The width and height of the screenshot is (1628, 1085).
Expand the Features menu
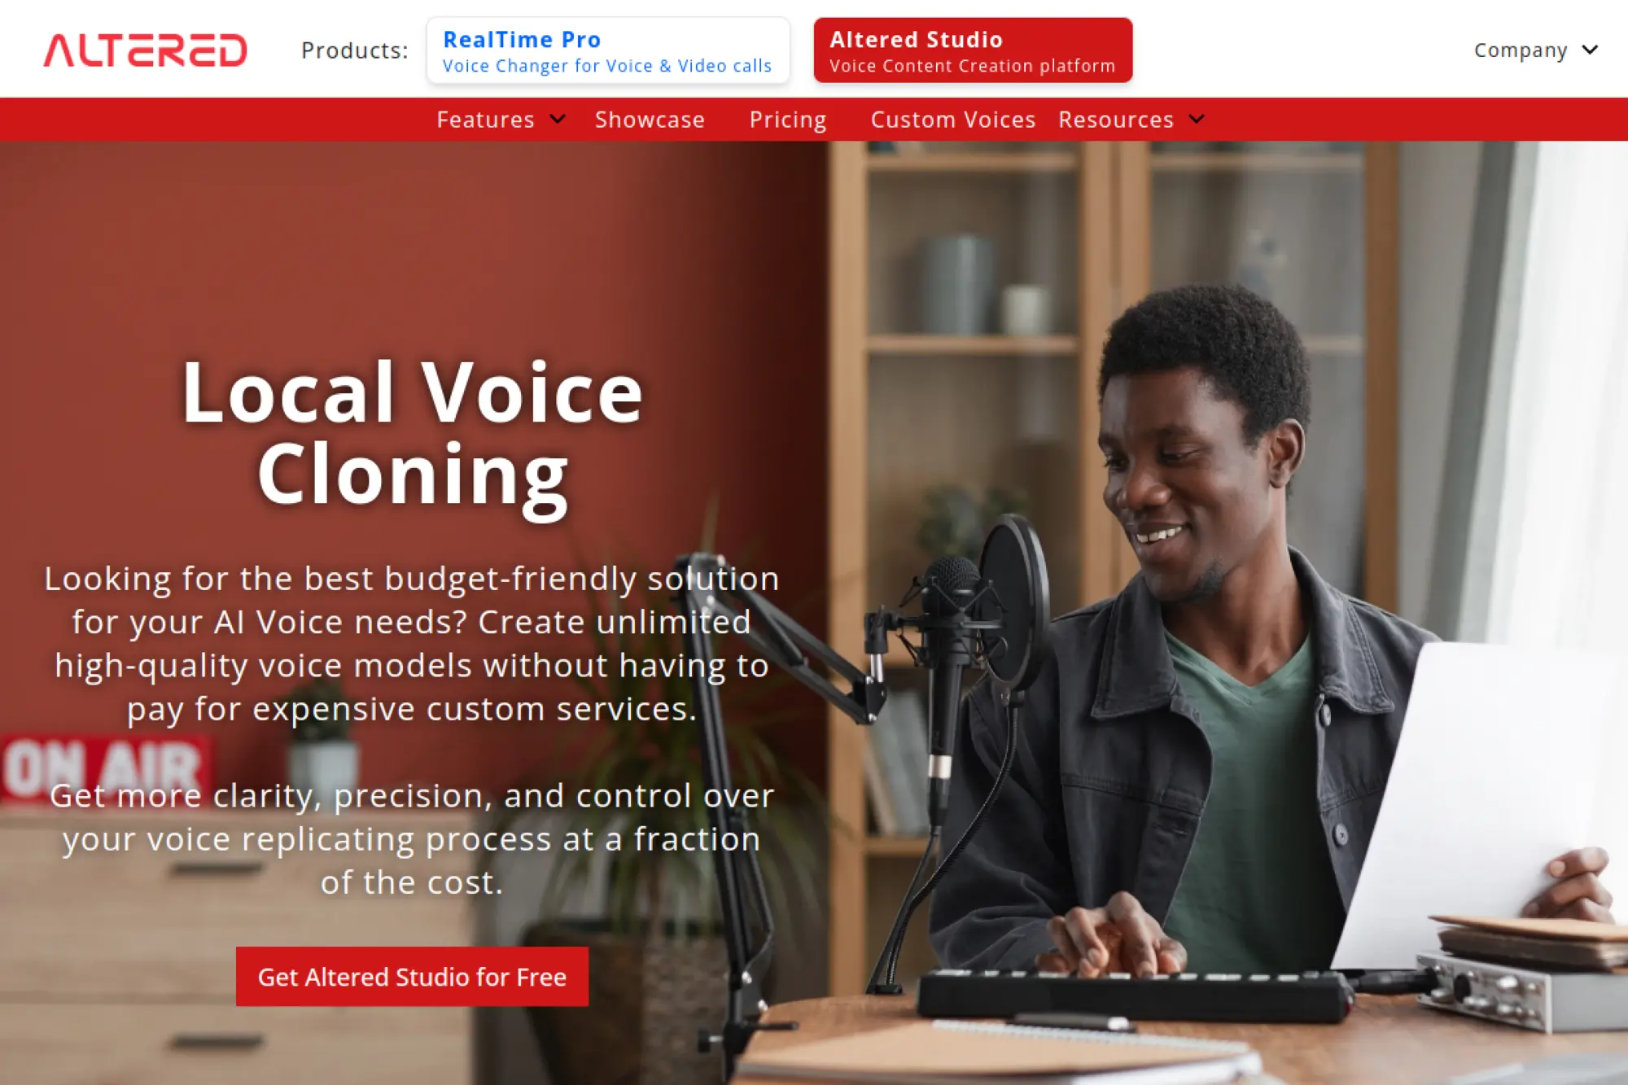click(501, 120)
